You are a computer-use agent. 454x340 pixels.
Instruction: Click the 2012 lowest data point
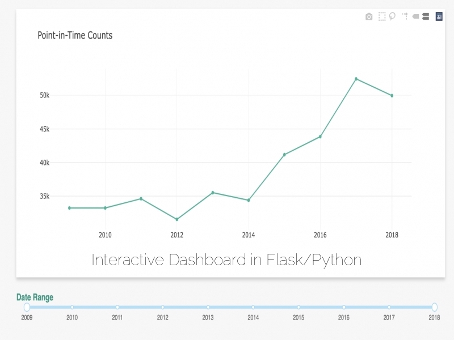pos(176,219)
